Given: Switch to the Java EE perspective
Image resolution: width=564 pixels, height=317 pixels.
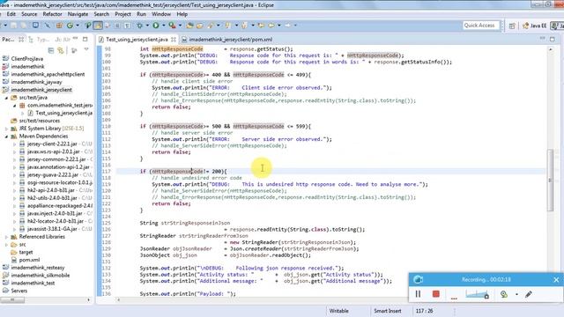Looking at the screenshot, I should 535,26.
